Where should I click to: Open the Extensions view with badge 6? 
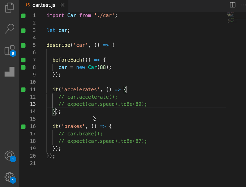click(x=9, y=50)
